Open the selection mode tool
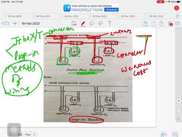182x137 pixels. [x=74, y=24]
